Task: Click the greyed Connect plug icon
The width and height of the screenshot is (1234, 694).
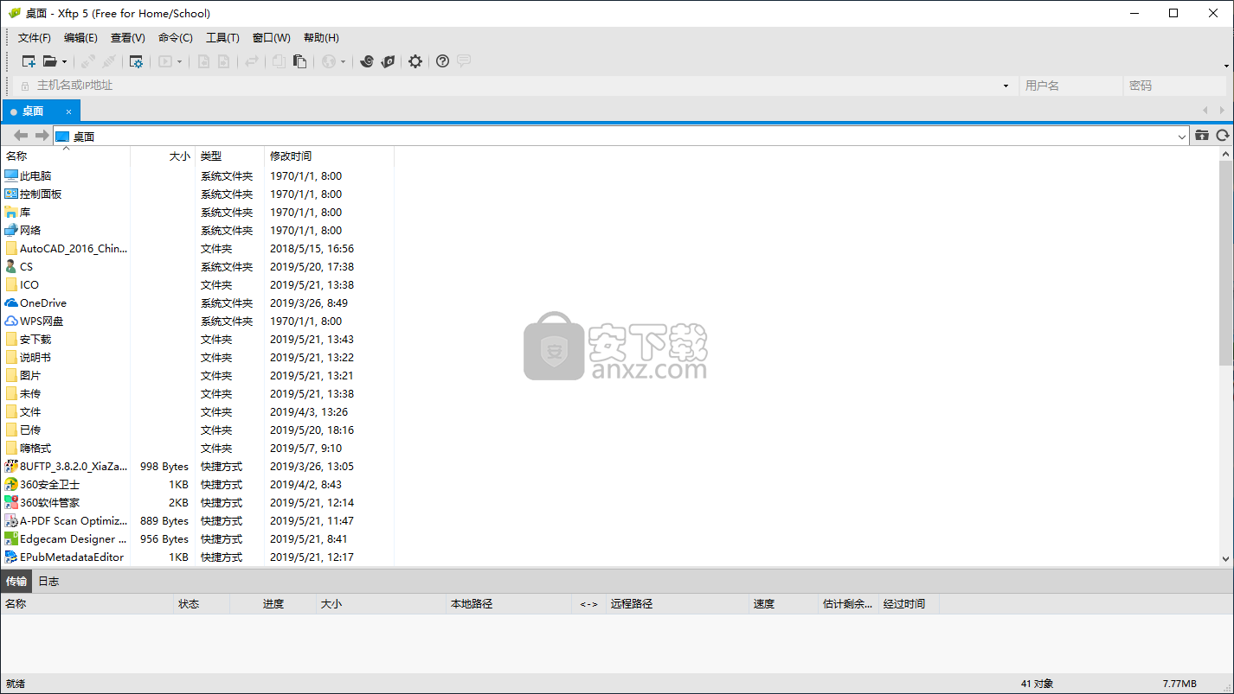Action: click(88, 61)
